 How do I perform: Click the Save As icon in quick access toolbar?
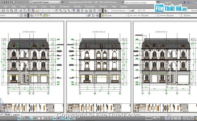pyautogui.click(x=10, y=2)
